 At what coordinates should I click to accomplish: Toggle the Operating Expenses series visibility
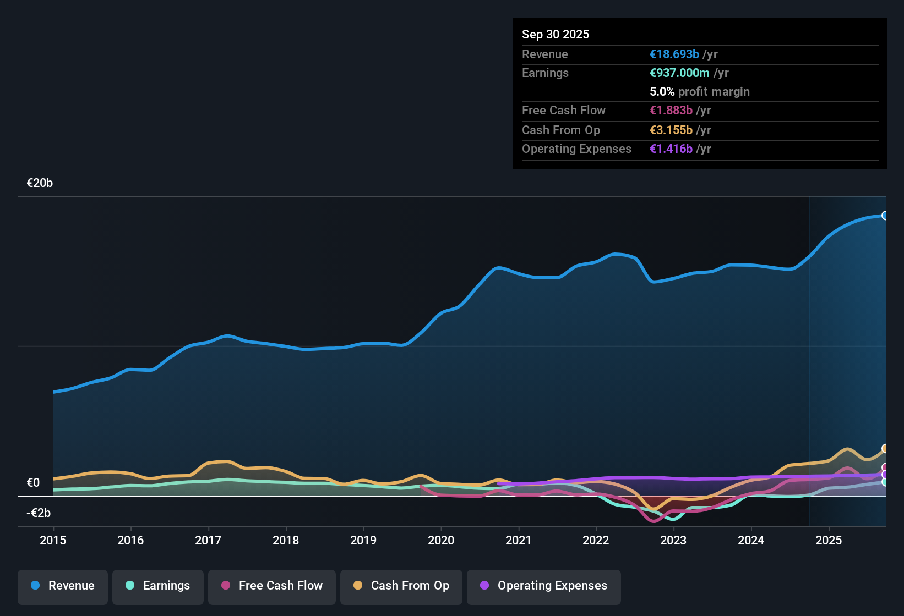(544, 586)
